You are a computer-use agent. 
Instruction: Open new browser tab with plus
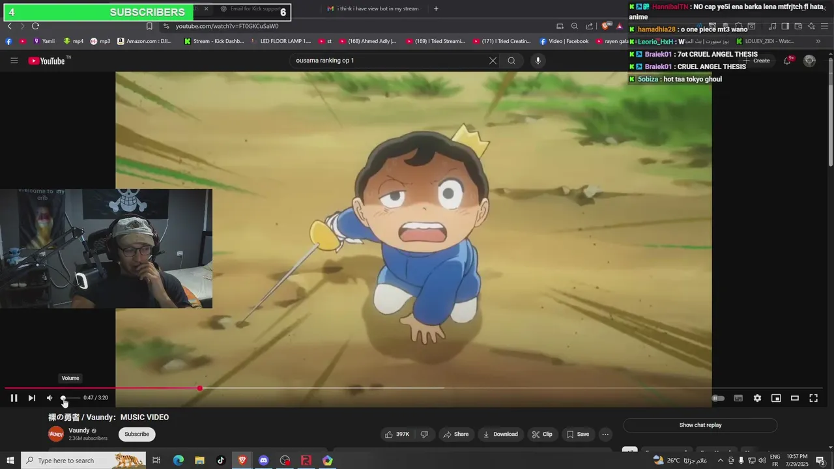pyautogui.click(x=436, y=8)
